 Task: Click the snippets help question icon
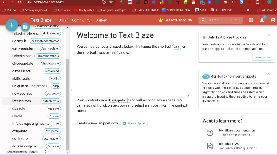point(127,100)
